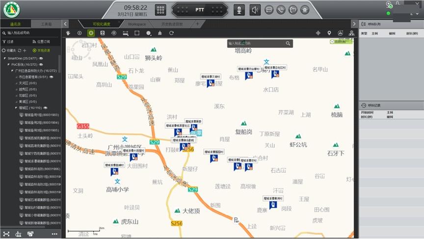Open the 工具箱 tab
This screenshot has height=239, width=424.
click(x=46, y=24)
